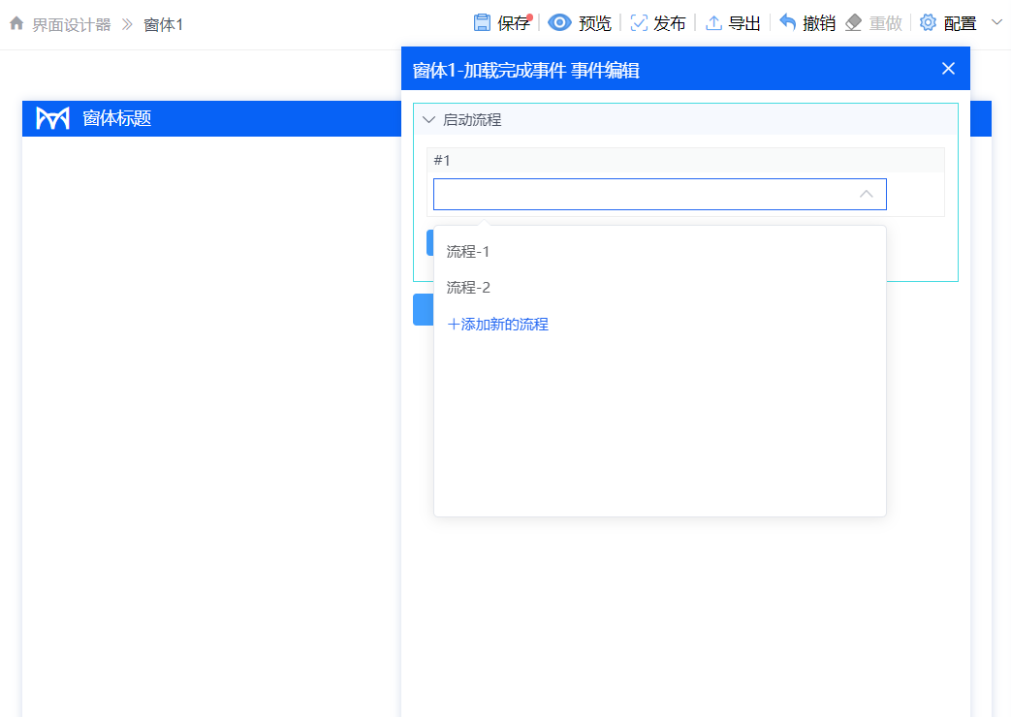Select the 窗体标题 title text
This screenshot has height=717, width=1011.
(116, 118)
